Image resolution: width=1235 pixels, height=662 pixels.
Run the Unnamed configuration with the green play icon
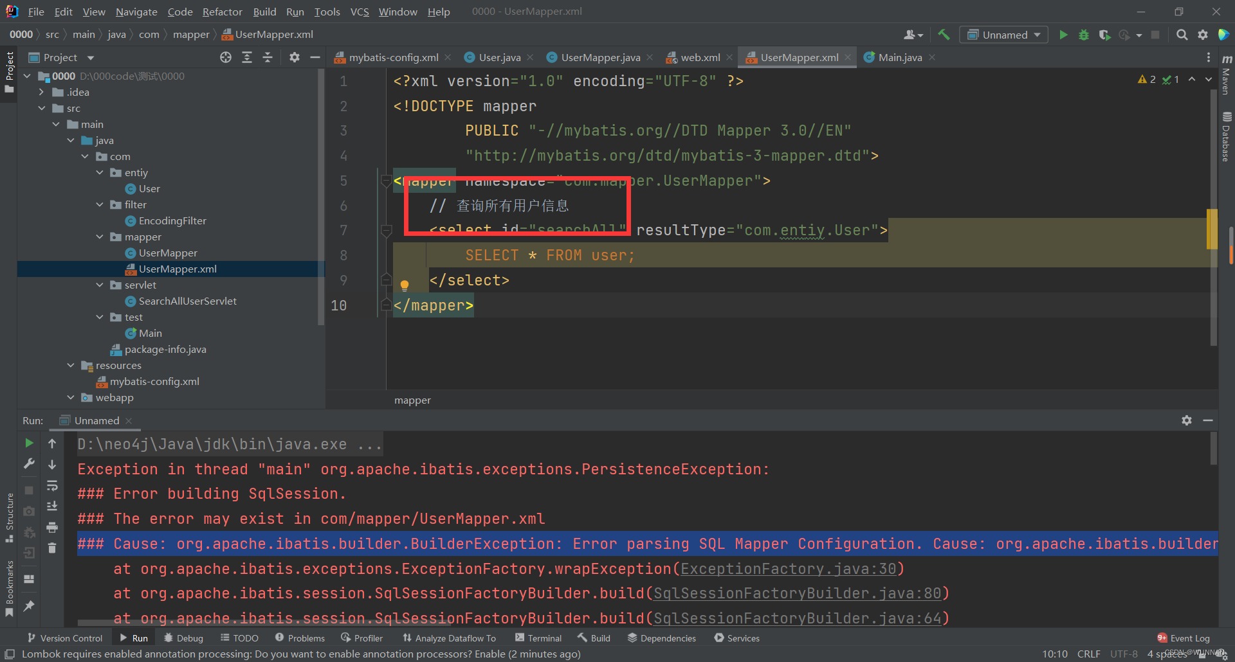(x=1063, y=35)
